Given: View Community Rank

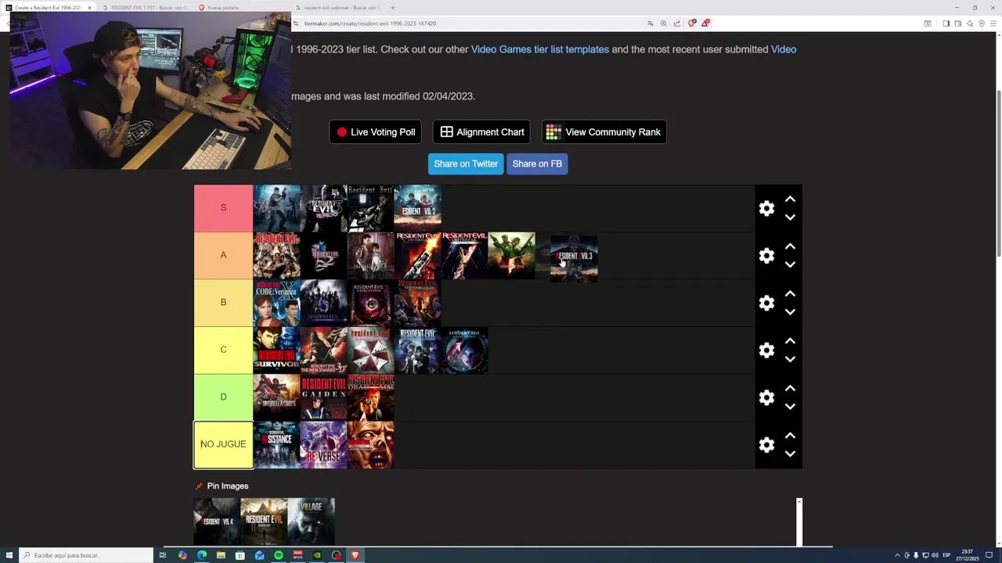Looking at the screenshot, I should click(x=604, y=132).
